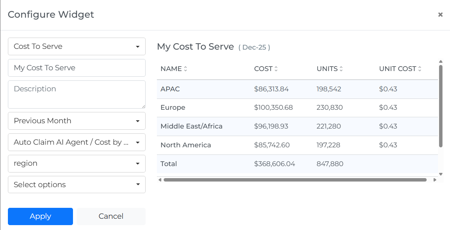Sort by UNITS using sort arrows
The image size is (450, 230).
341,69
